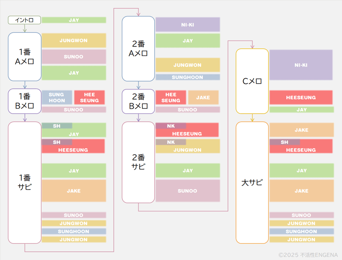This screenshot has width=342, height=260.
Task: Select the 2番 Bメロ section box
Action: pos(138,101)
